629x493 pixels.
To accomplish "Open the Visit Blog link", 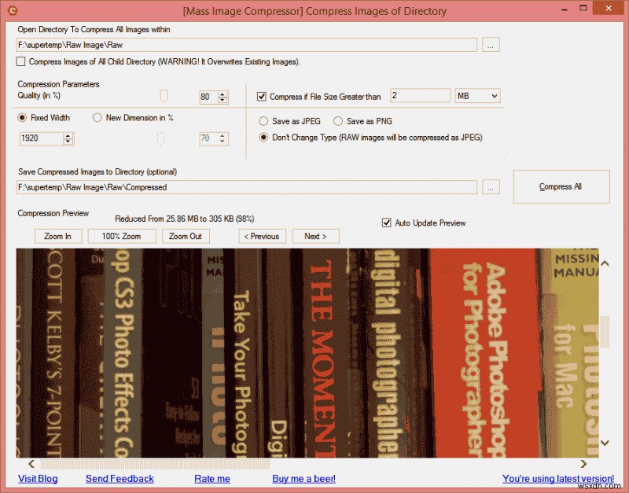I will coord(38,479).
